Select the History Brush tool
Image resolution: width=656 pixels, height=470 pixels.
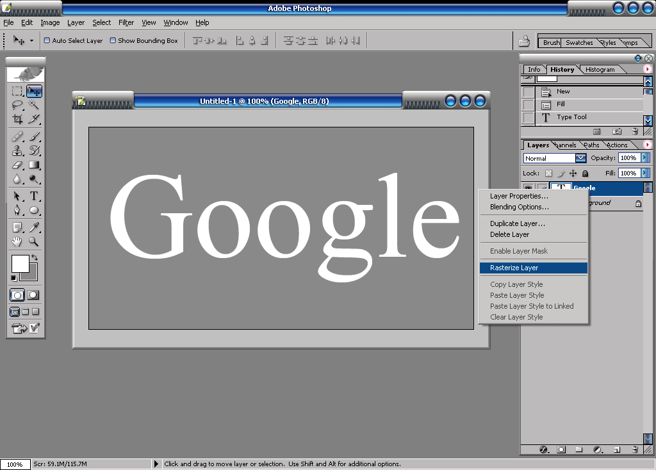[34, 150]
